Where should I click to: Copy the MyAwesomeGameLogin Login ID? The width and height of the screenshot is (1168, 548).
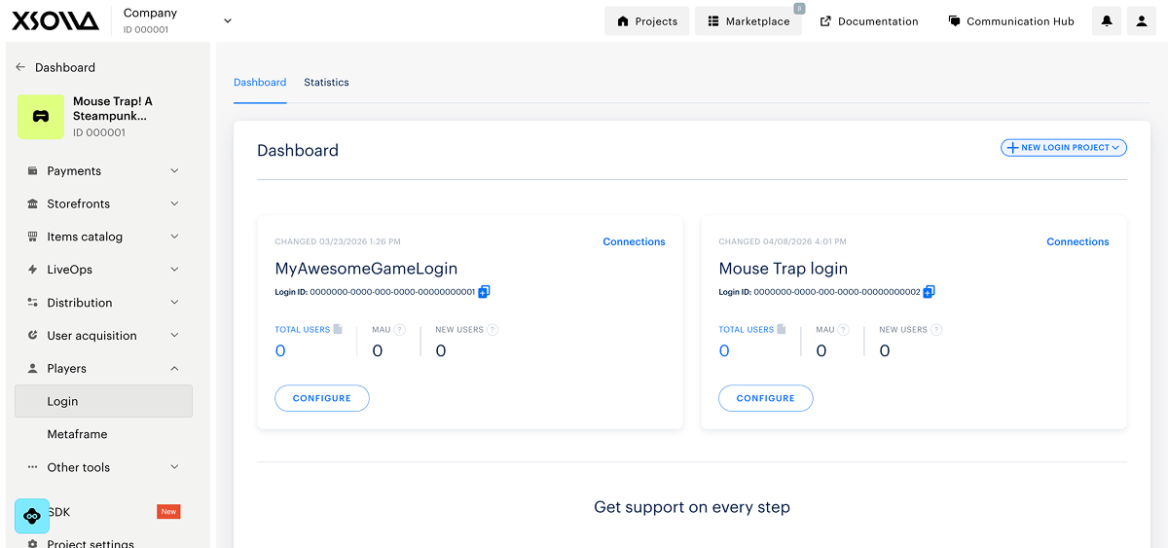[485, 292]
